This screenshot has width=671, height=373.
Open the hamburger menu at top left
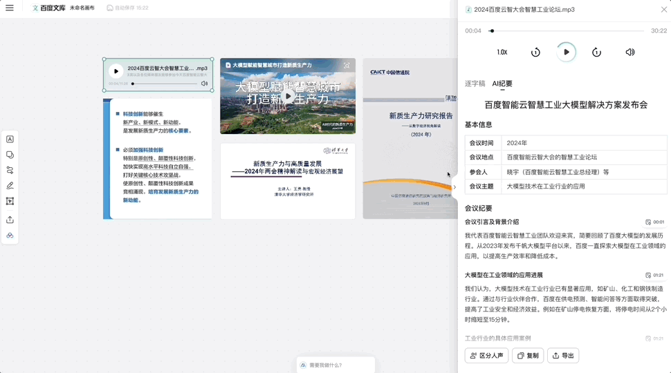(x=10, y=8)
